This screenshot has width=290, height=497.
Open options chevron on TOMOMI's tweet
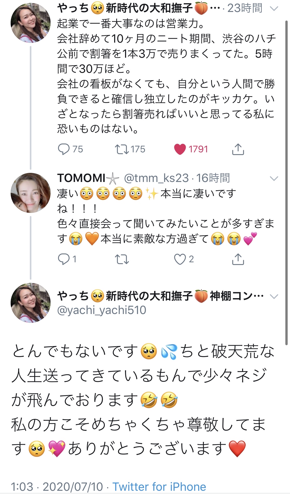coord(274,178)
